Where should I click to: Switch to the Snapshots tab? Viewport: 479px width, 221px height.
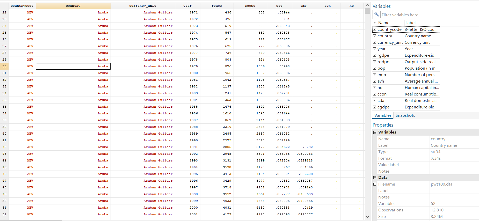tap(405, 115)
